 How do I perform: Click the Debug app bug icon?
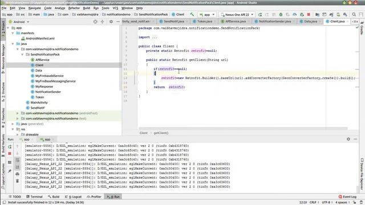(281, 14)
